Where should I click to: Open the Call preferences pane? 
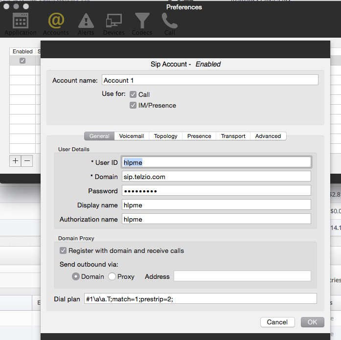click(x=170, y=24)
